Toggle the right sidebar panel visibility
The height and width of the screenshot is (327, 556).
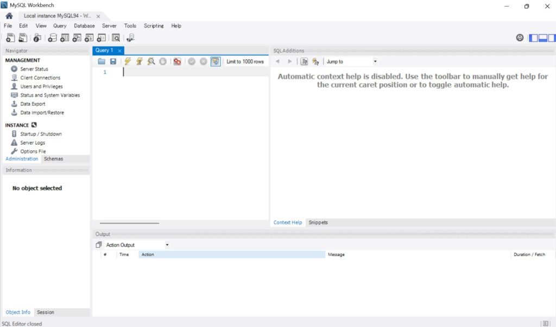tap(552, 37)
